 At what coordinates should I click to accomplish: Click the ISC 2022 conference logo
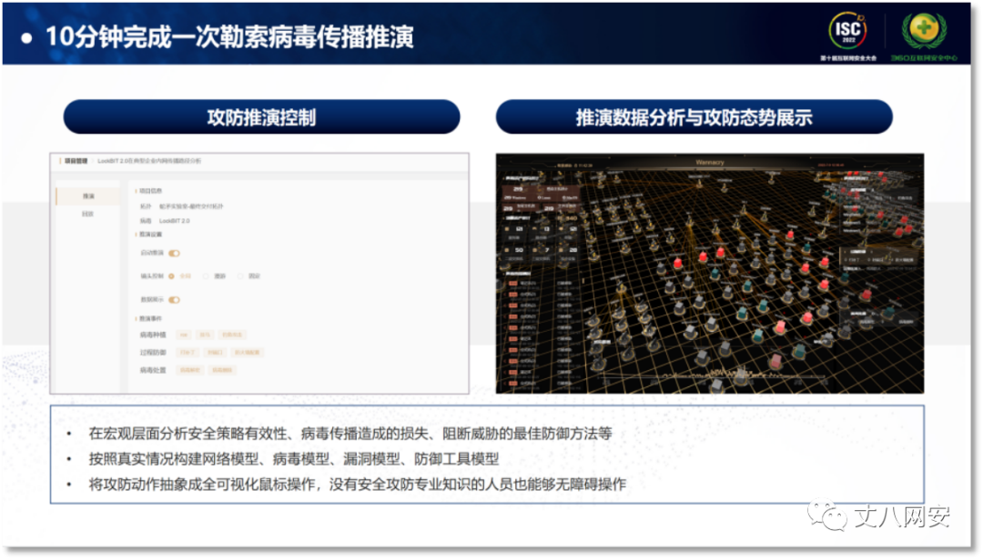(x=848, y=35)
